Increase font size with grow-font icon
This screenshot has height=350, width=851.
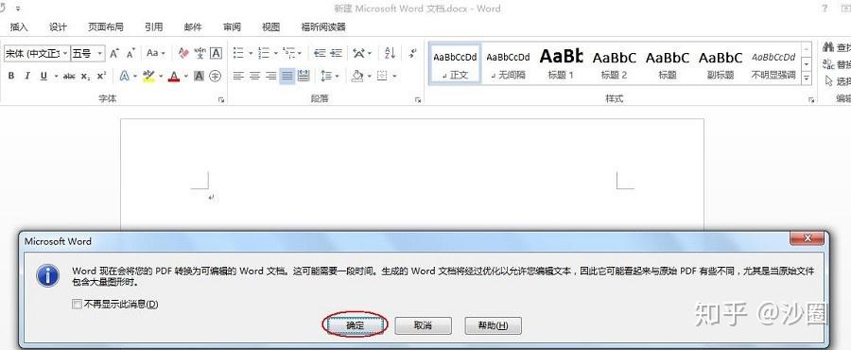[114, 53]
